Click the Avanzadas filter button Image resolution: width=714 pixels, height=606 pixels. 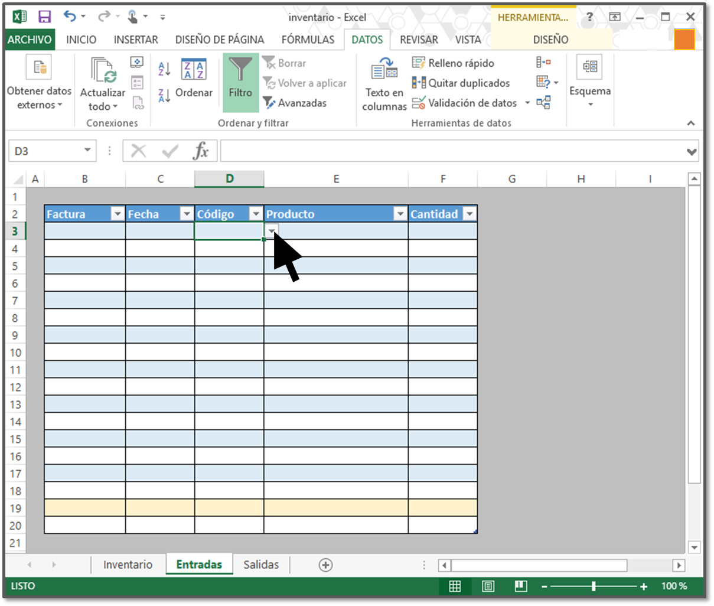[x=295, y=103]
